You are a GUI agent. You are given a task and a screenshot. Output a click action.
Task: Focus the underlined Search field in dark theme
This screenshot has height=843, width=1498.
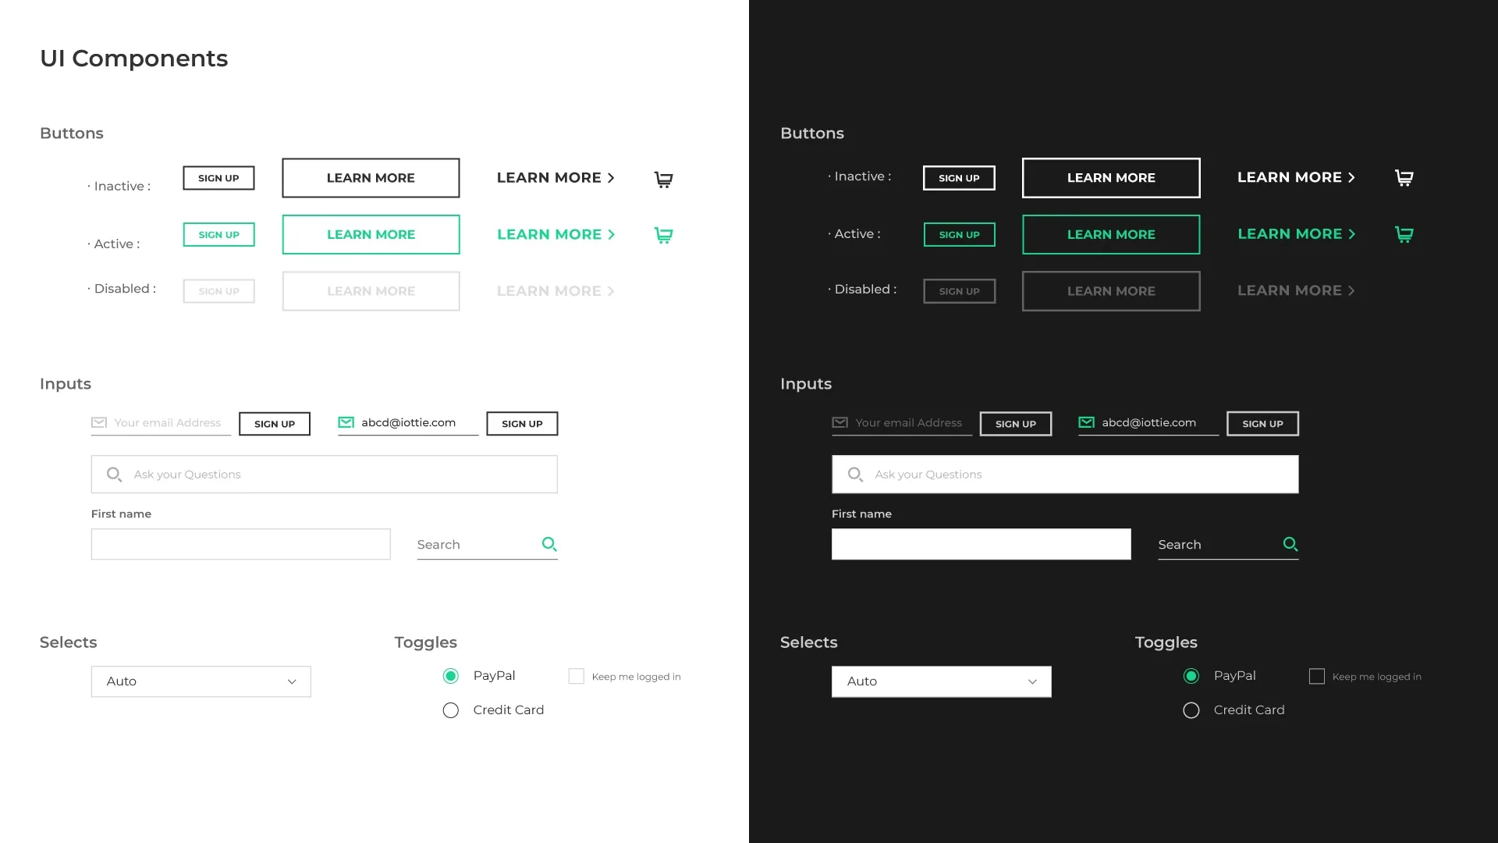point(1228,544)
